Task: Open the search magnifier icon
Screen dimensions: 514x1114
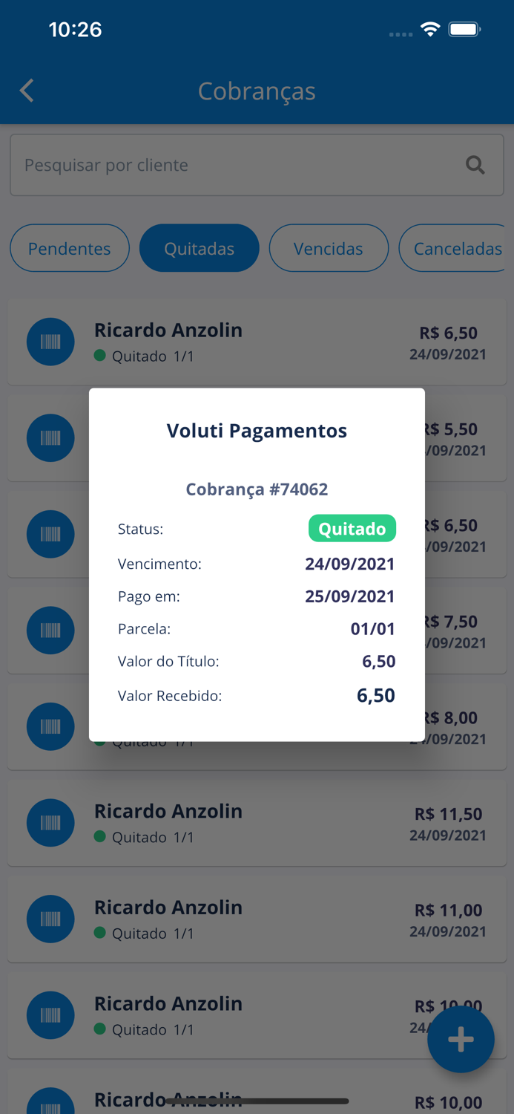Action: tap(475, 164)
